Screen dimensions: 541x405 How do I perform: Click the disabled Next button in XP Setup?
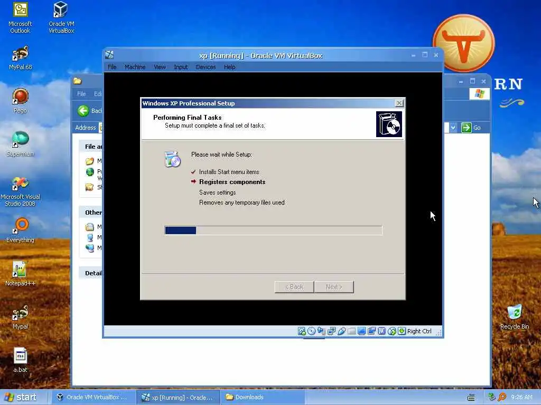(x=334, y=287)
